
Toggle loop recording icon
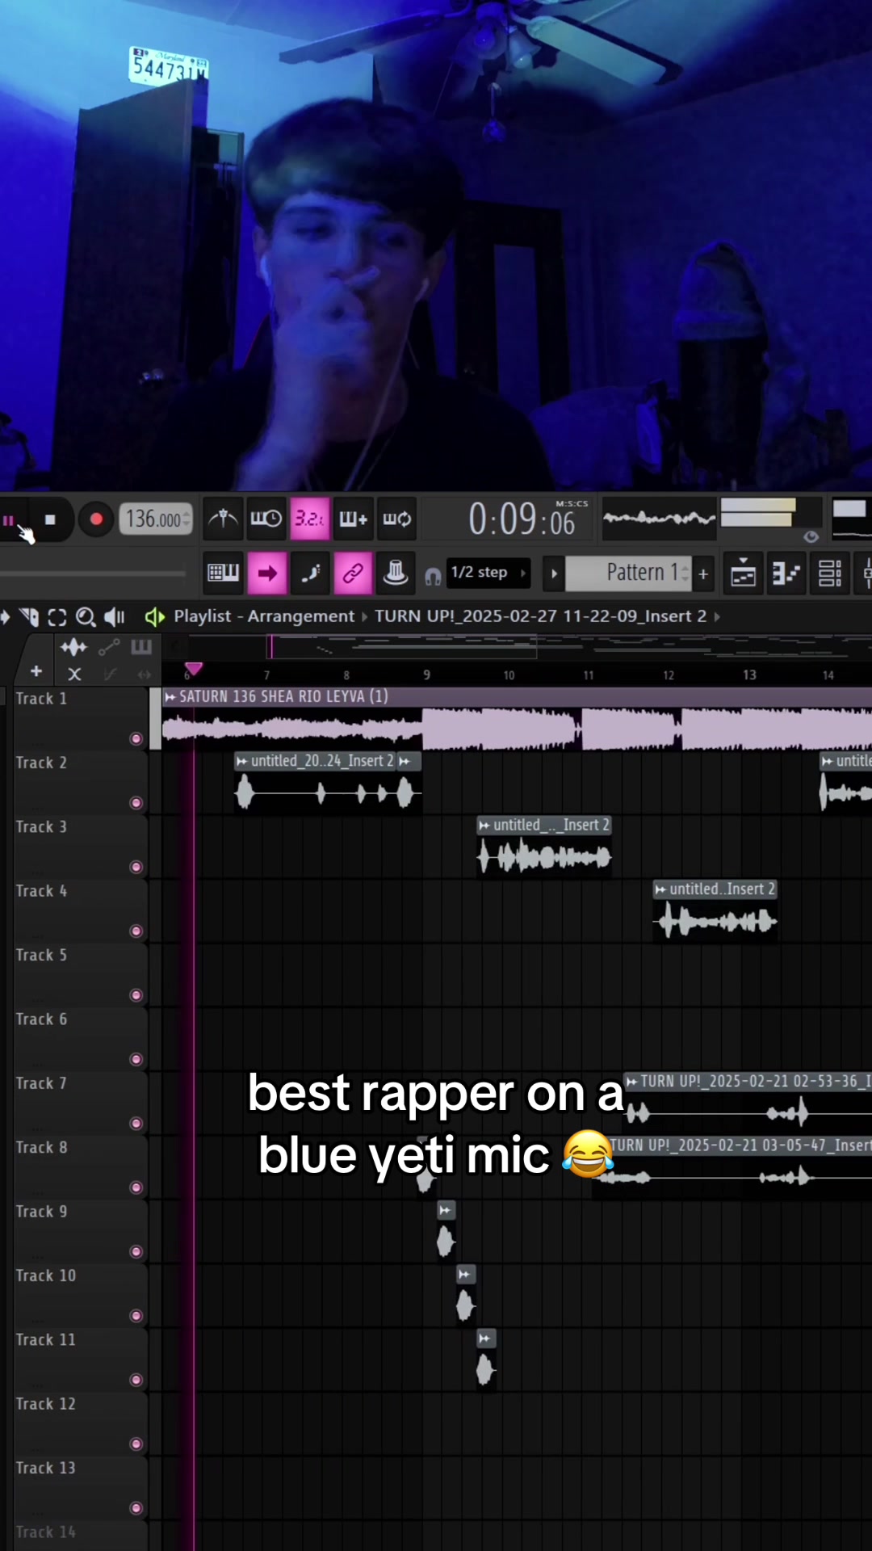[396, 519]
